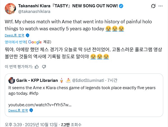
Task: Open the Grok icon on the tweet
Action: coord(153,6)
